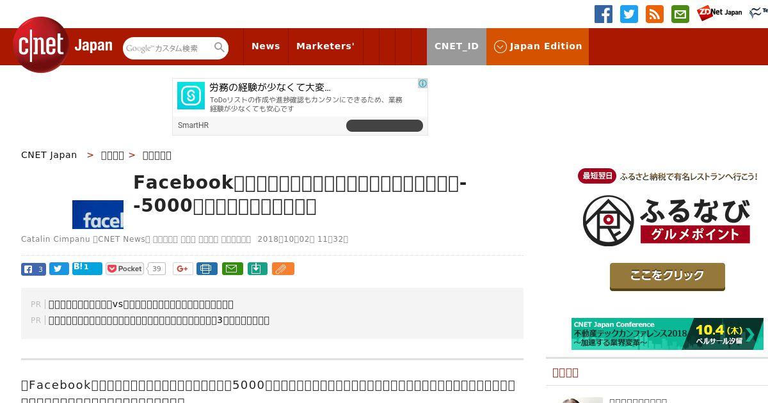Click the search magnifier icon
Screen dimensions: 768x403
pos(220,47)
